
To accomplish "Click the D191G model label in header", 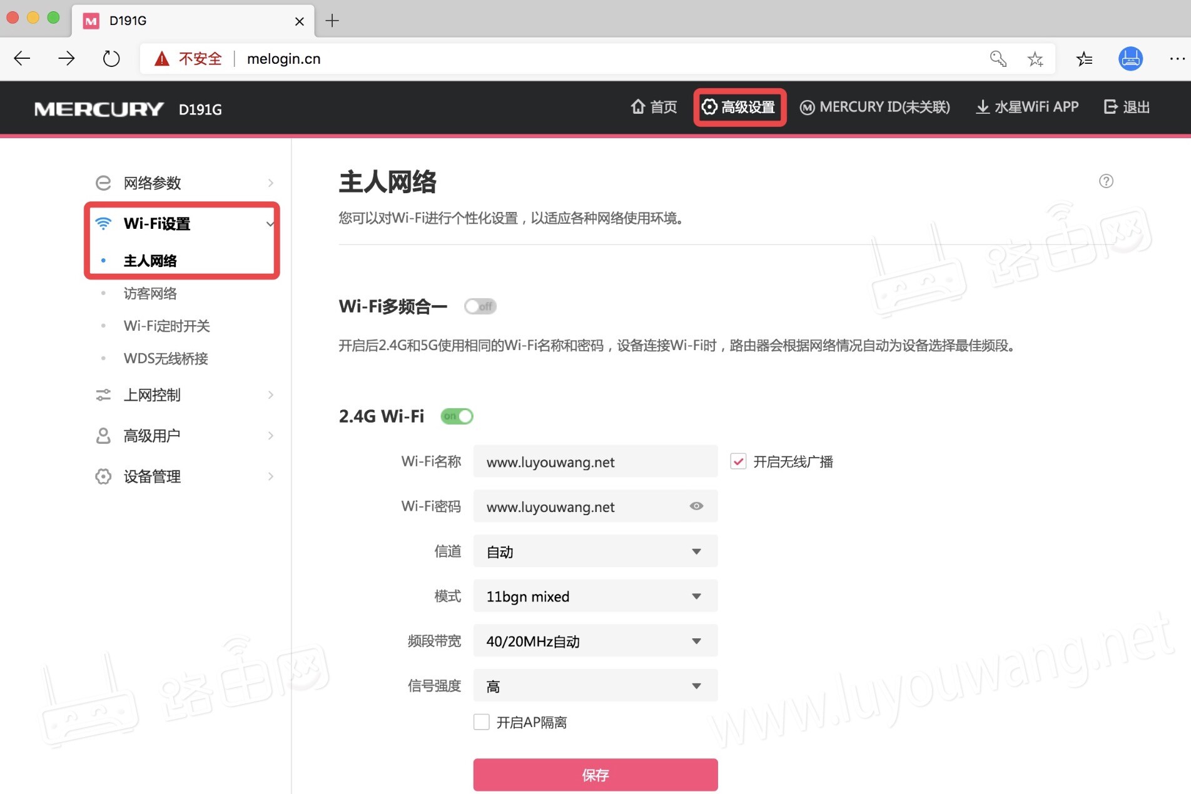I will click(x=200, y=109).
